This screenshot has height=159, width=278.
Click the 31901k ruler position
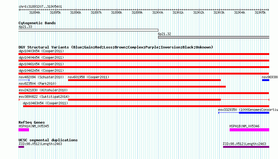[178, 12]
